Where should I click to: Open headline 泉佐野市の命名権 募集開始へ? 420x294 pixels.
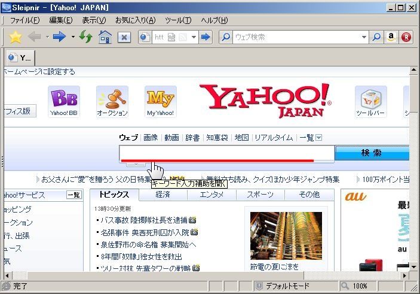coord(148,244)
